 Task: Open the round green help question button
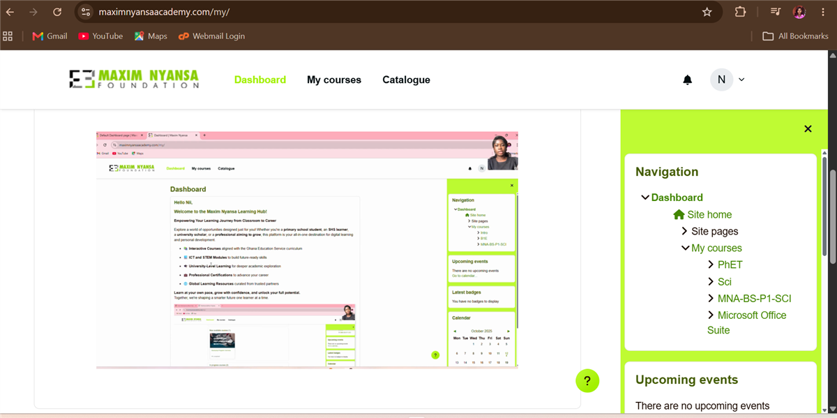tap(587, 381)
